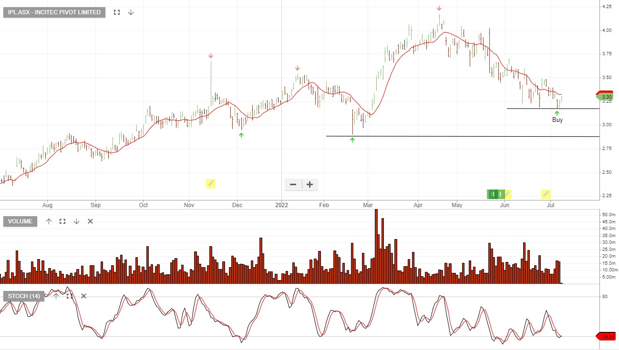Image resolution: width=619 pixels, height=350 pixels.
Task: Move the VOLUME panel up
Action: (x=49, y=221)
